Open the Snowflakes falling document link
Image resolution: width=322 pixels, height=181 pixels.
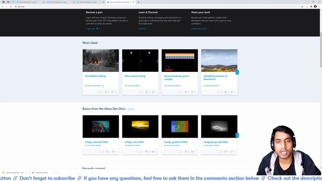coord(95,76)
